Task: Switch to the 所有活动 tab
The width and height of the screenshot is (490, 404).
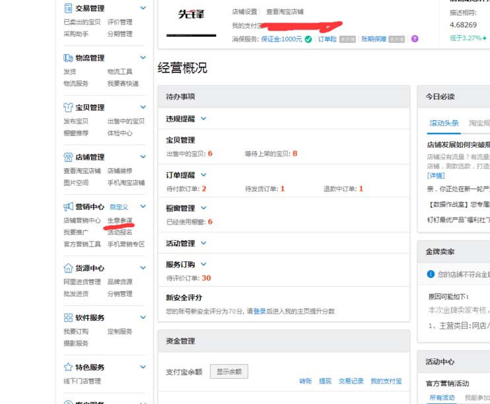Action: [442, 397]
